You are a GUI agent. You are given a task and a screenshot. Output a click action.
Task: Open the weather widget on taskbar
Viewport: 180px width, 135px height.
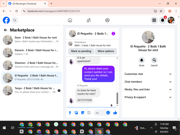140,128
